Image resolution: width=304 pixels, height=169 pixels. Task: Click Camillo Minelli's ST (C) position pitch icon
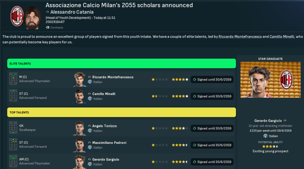13,96
